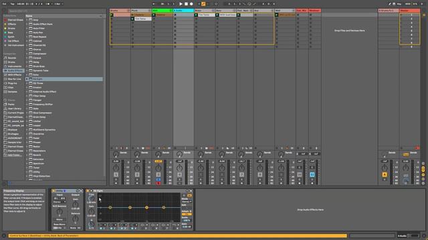This screenshot has height=240, width=428.
Task: Open Clips category icon in browser
Action: [x=5, y=87]
